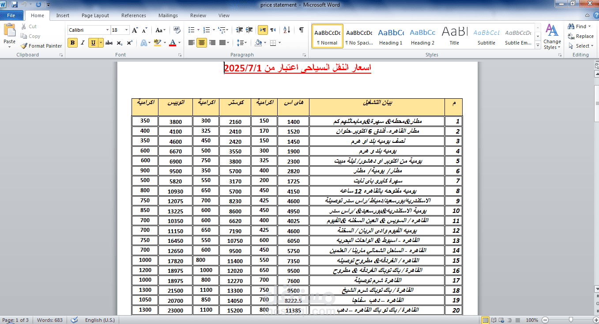Click the Paste icon
Image resolution: width=599 pixels, height=324 pixels.
coord(9,30)
